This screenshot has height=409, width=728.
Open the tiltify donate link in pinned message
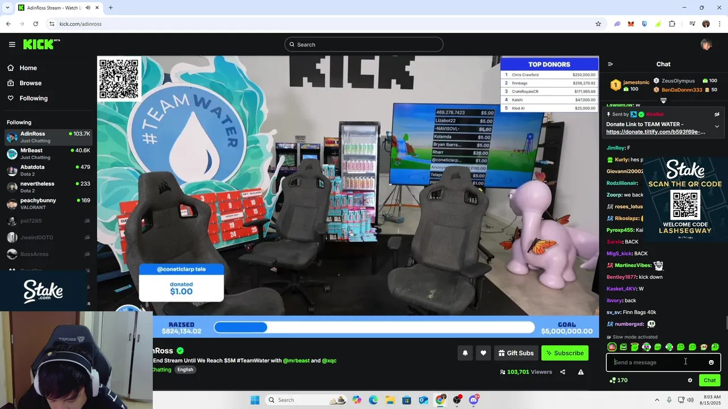656,132
